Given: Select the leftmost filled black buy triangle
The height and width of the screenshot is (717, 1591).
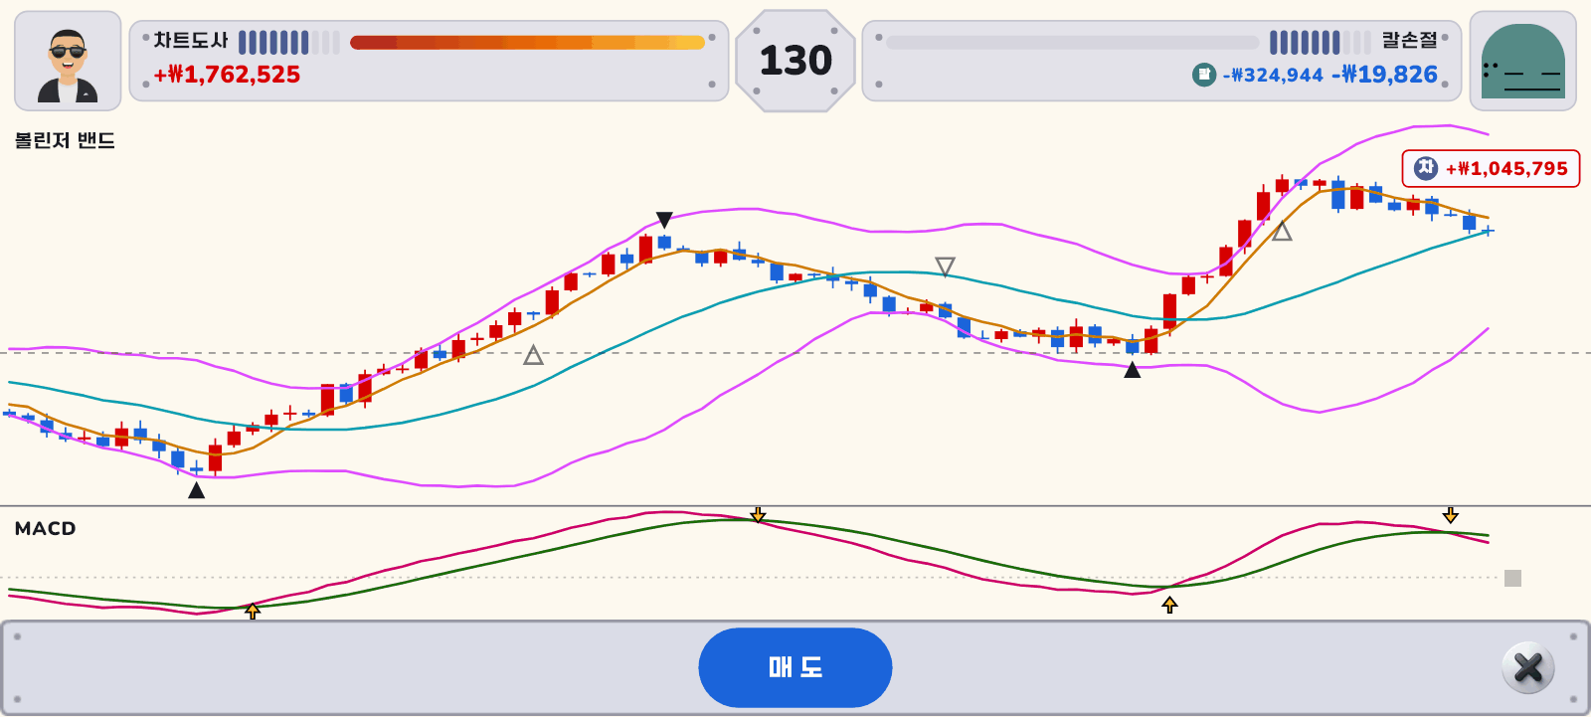Looking at the screenshot, I should [x=197, y=490].
